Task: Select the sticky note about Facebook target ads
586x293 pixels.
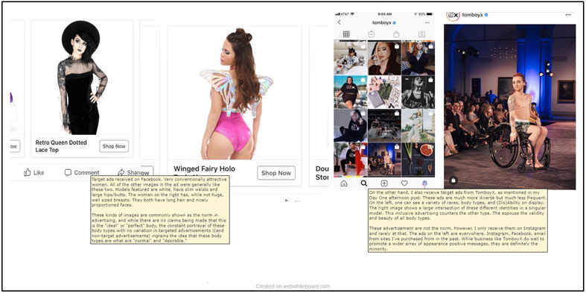Action: pyautogui.click(x=160, y=210)
